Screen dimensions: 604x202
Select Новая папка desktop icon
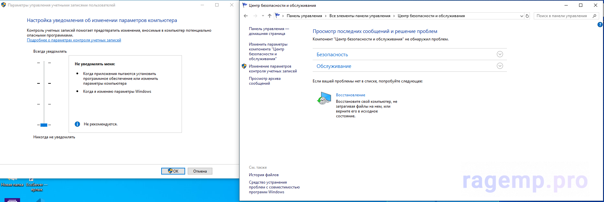pos(12,182)
